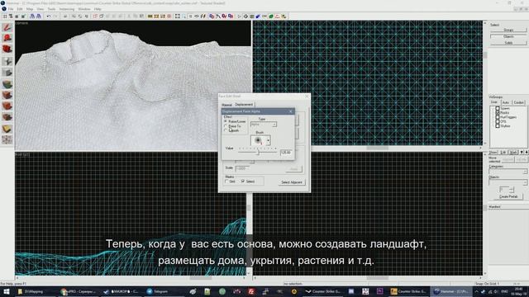
Task: Click the Objects select mode button
Action: (508, 36)
